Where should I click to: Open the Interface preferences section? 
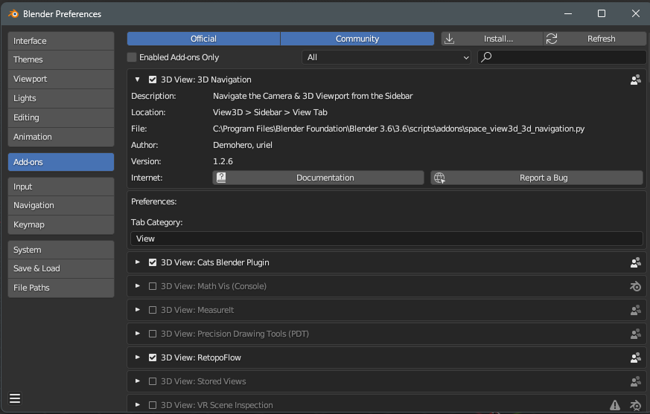(61, 41)
